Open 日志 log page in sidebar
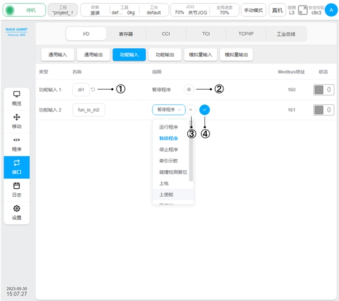The image size is (339, 301). (16, 189)
